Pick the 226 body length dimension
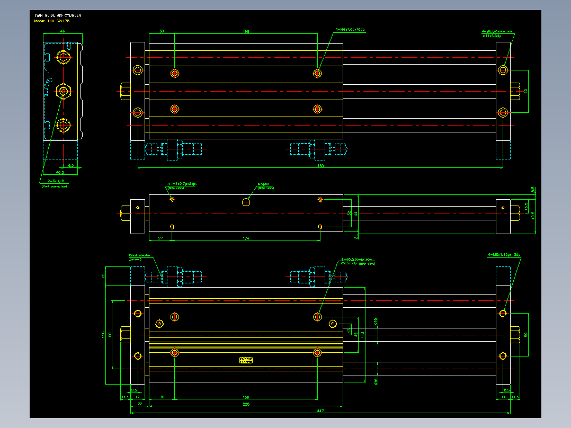571x428 pixels. tap(246, 404)
